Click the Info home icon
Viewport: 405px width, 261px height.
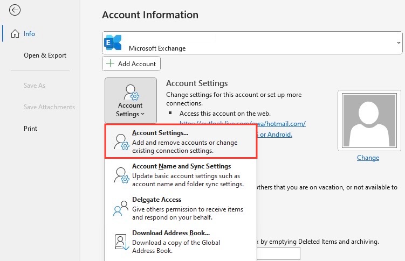(x=15, y=34)
